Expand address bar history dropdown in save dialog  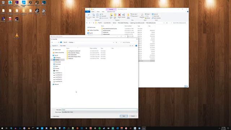(113, 42)
